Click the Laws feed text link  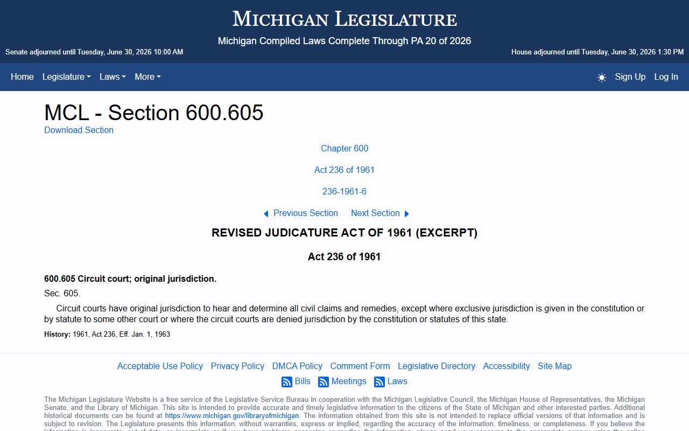click(397, 381)
